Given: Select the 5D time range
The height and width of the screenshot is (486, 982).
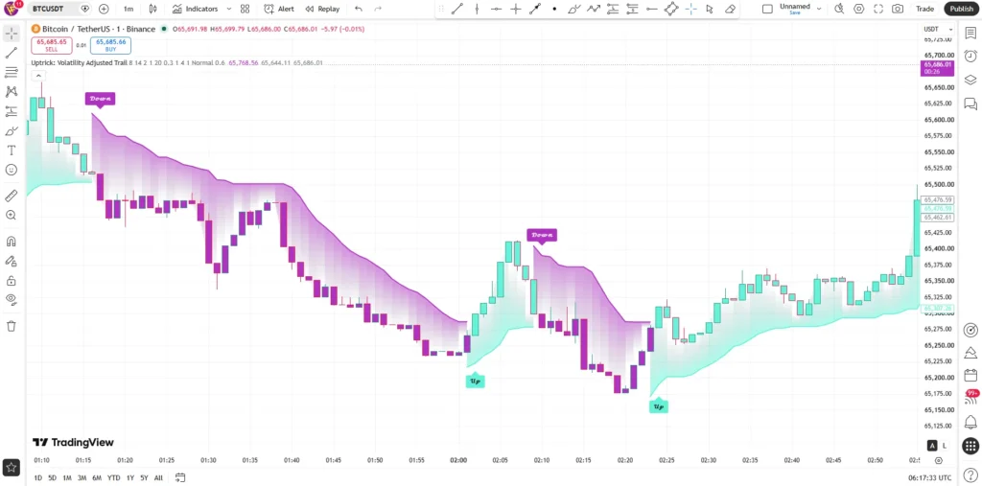Looking at the screenshot, I should click(52, 478).
